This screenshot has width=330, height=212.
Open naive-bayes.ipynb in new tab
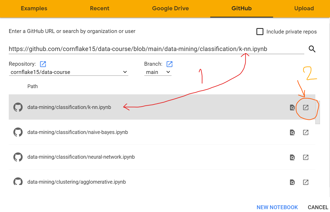[306, 132]
